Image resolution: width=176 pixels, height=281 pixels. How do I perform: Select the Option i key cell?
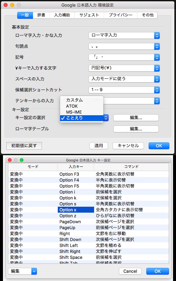tap(76, 192)
